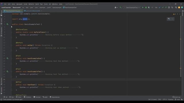184x103 pixels.
Task: Open the Run menu
Action: 41,4
